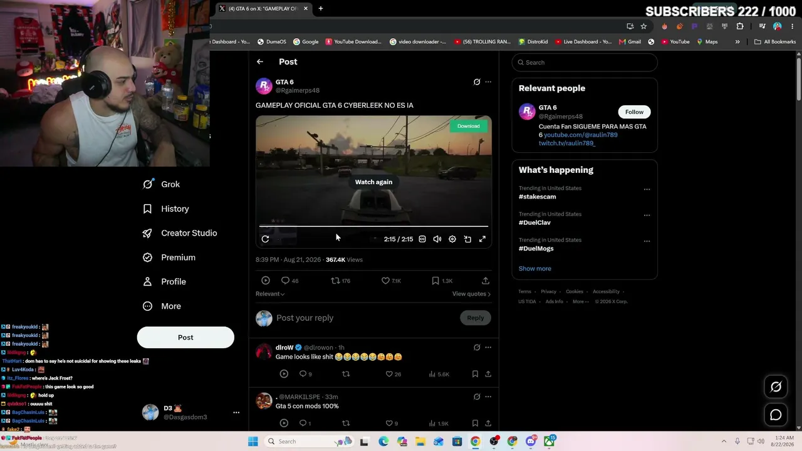The width and height of the screenshot is (802, 451).
Task: Open twitch.tv/raulin789_ link
Action: pyautogui.click(x=567, y=143)
